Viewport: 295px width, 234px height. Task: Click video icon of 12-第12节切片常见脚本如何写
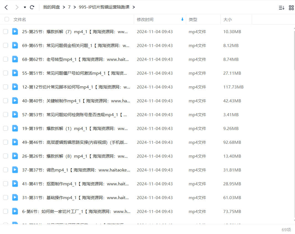(15, 87)
